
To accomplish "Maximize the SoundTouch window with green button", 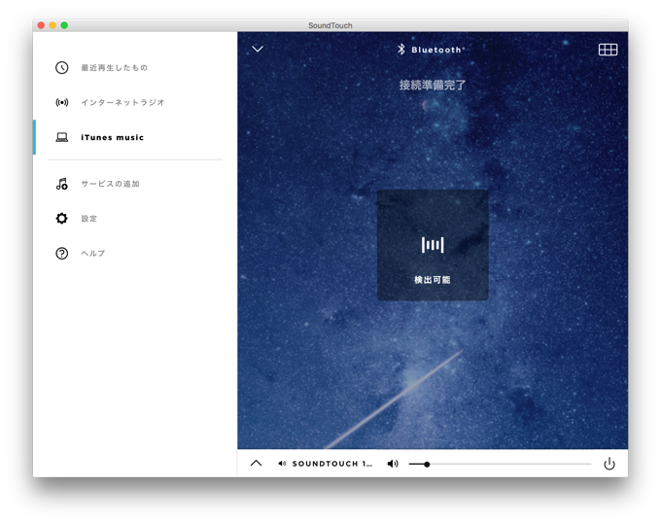I will 64,25.
